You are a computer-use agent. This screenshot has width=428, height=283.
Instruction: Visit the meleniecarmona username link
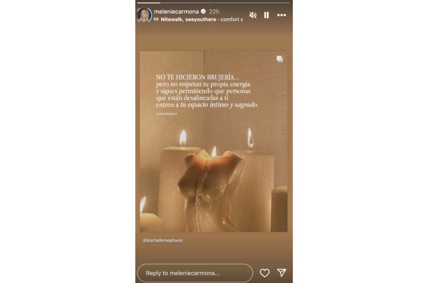176,11
